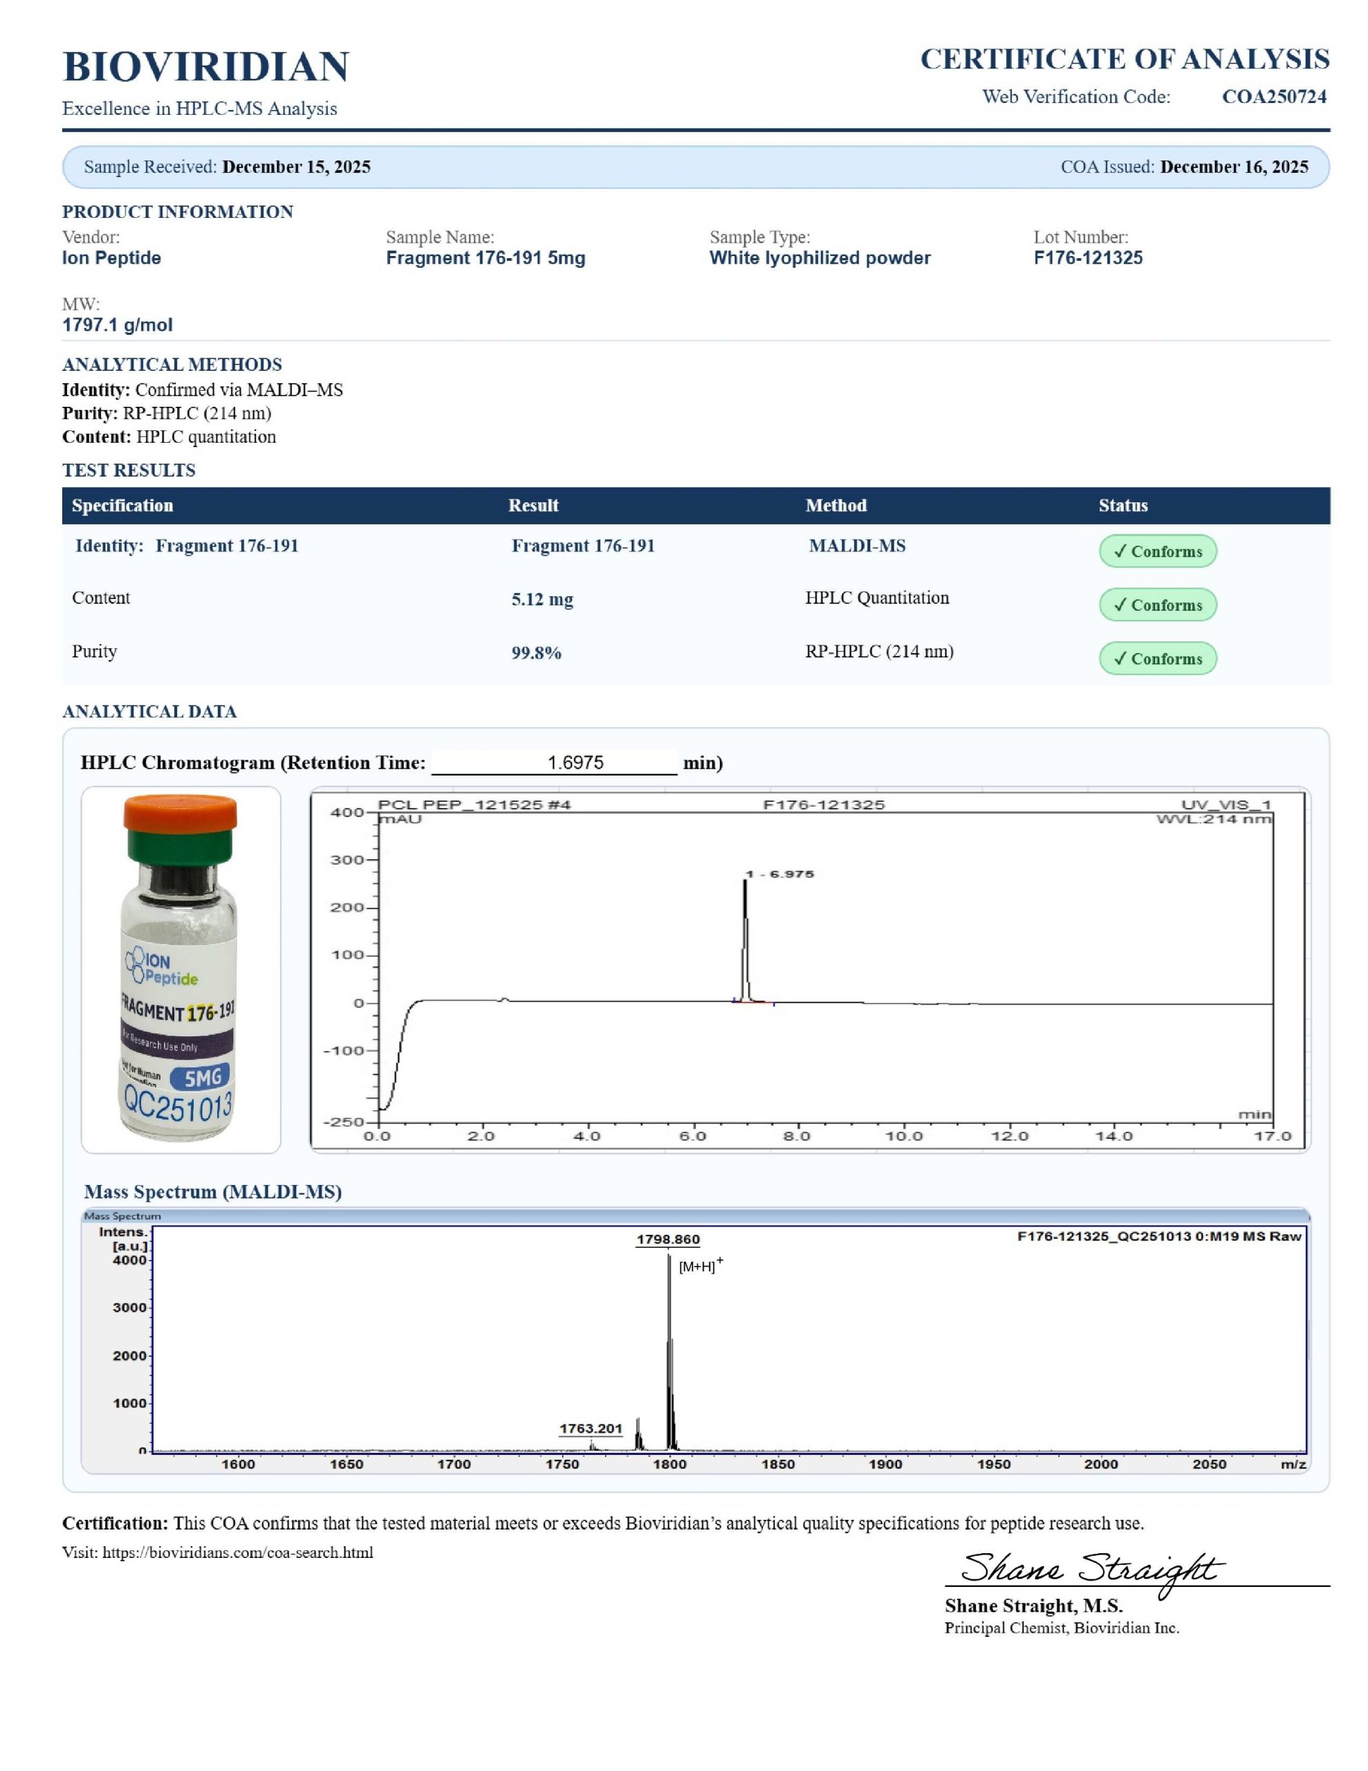Click the Content Conforms status badge
This screenshot has height=1771, width=1368.
[x=1157, y=605]
